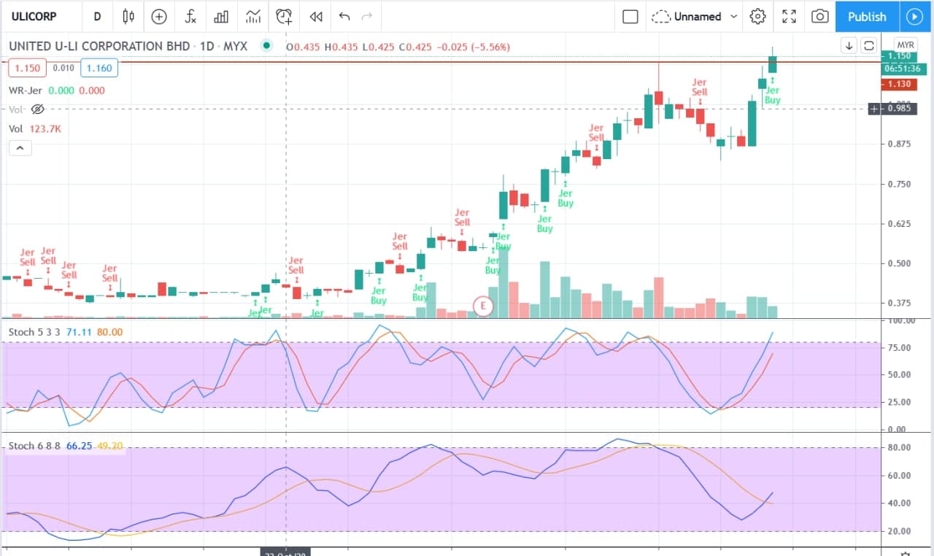
Task: Change the candlestick chart style
Action: point(128,16)
